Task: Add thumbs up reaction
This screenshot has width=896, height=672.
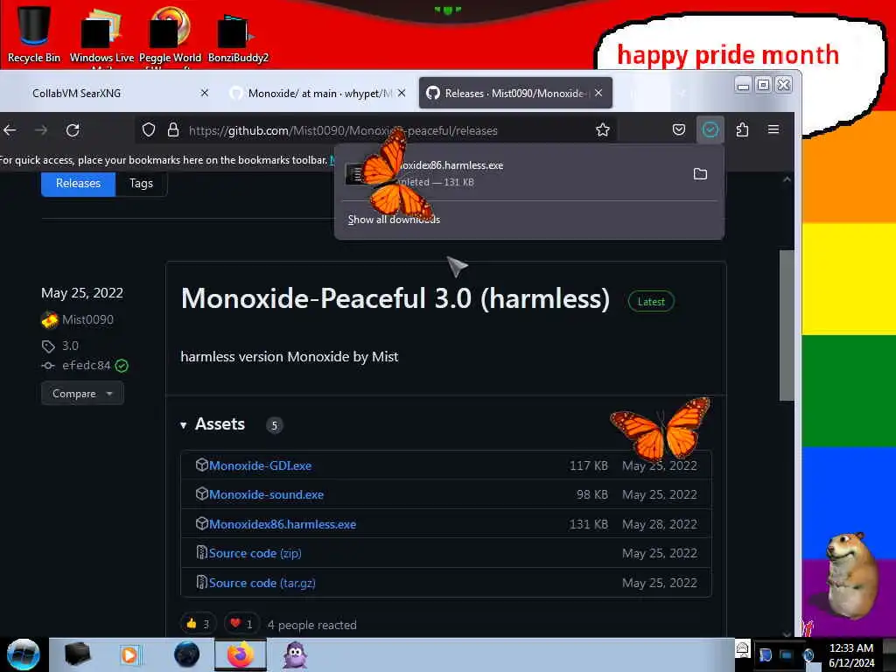Action: click(x=198, y=624)
